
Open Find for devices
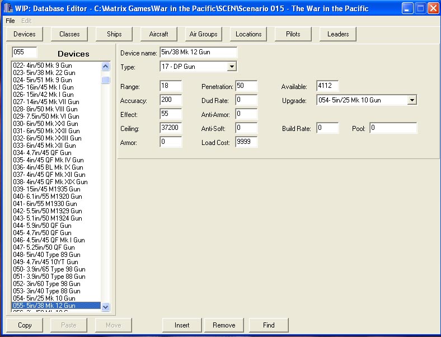[269, 325]
